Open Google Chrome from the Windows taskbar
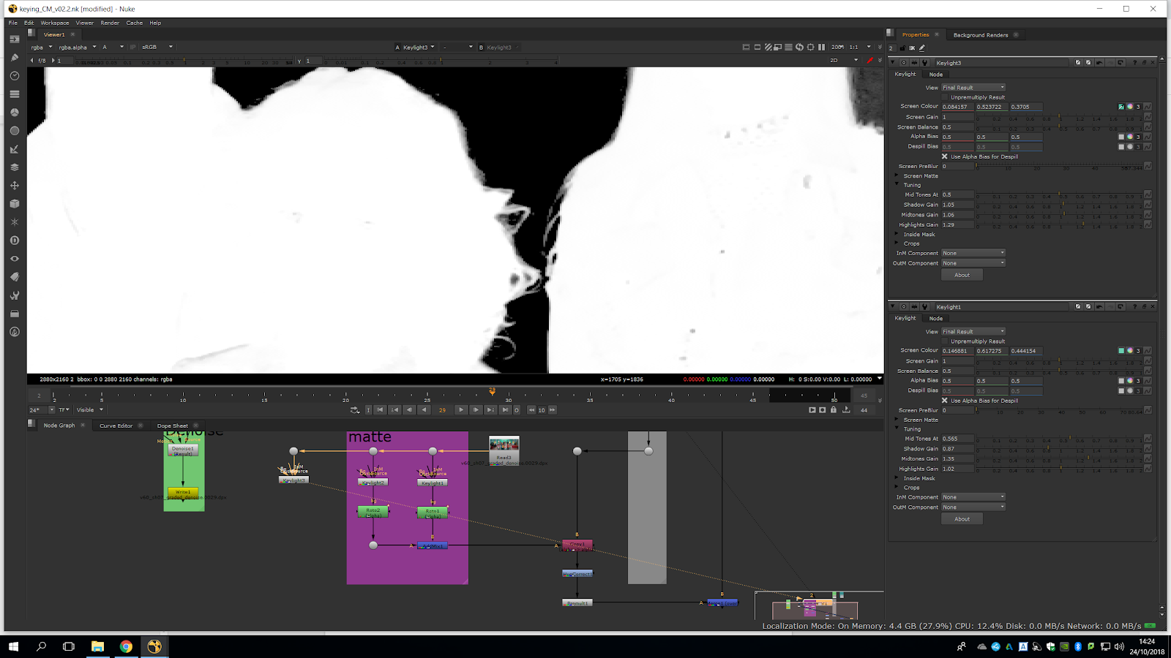Screen dimensions: 1171x658 coord(126,646)
